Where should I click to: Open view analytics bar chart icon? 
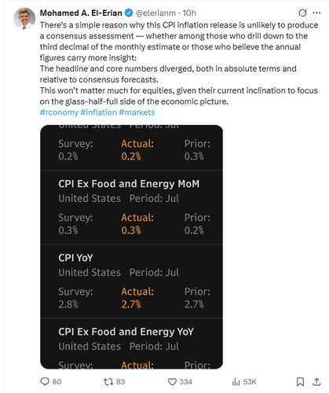click(236, 382)
